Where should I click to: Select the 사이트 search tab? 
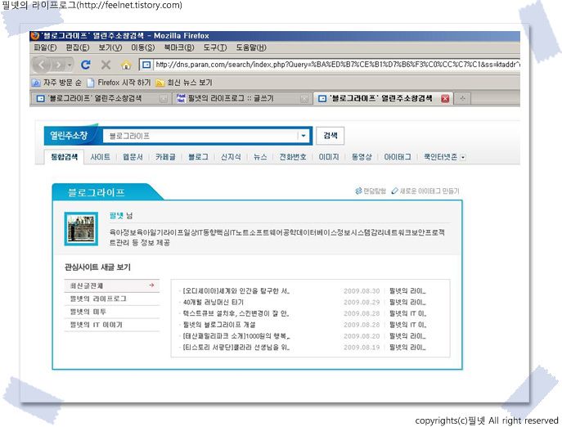(100, 157)
